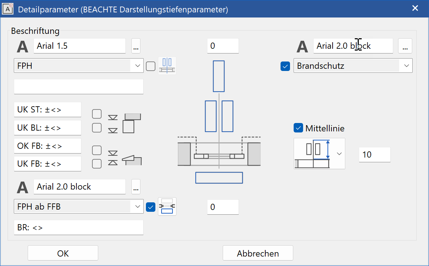The width and height of the screenshot is (429, 266).
Task: Open font browse button next to Arial 1.5
Action: tap(136, 46)
